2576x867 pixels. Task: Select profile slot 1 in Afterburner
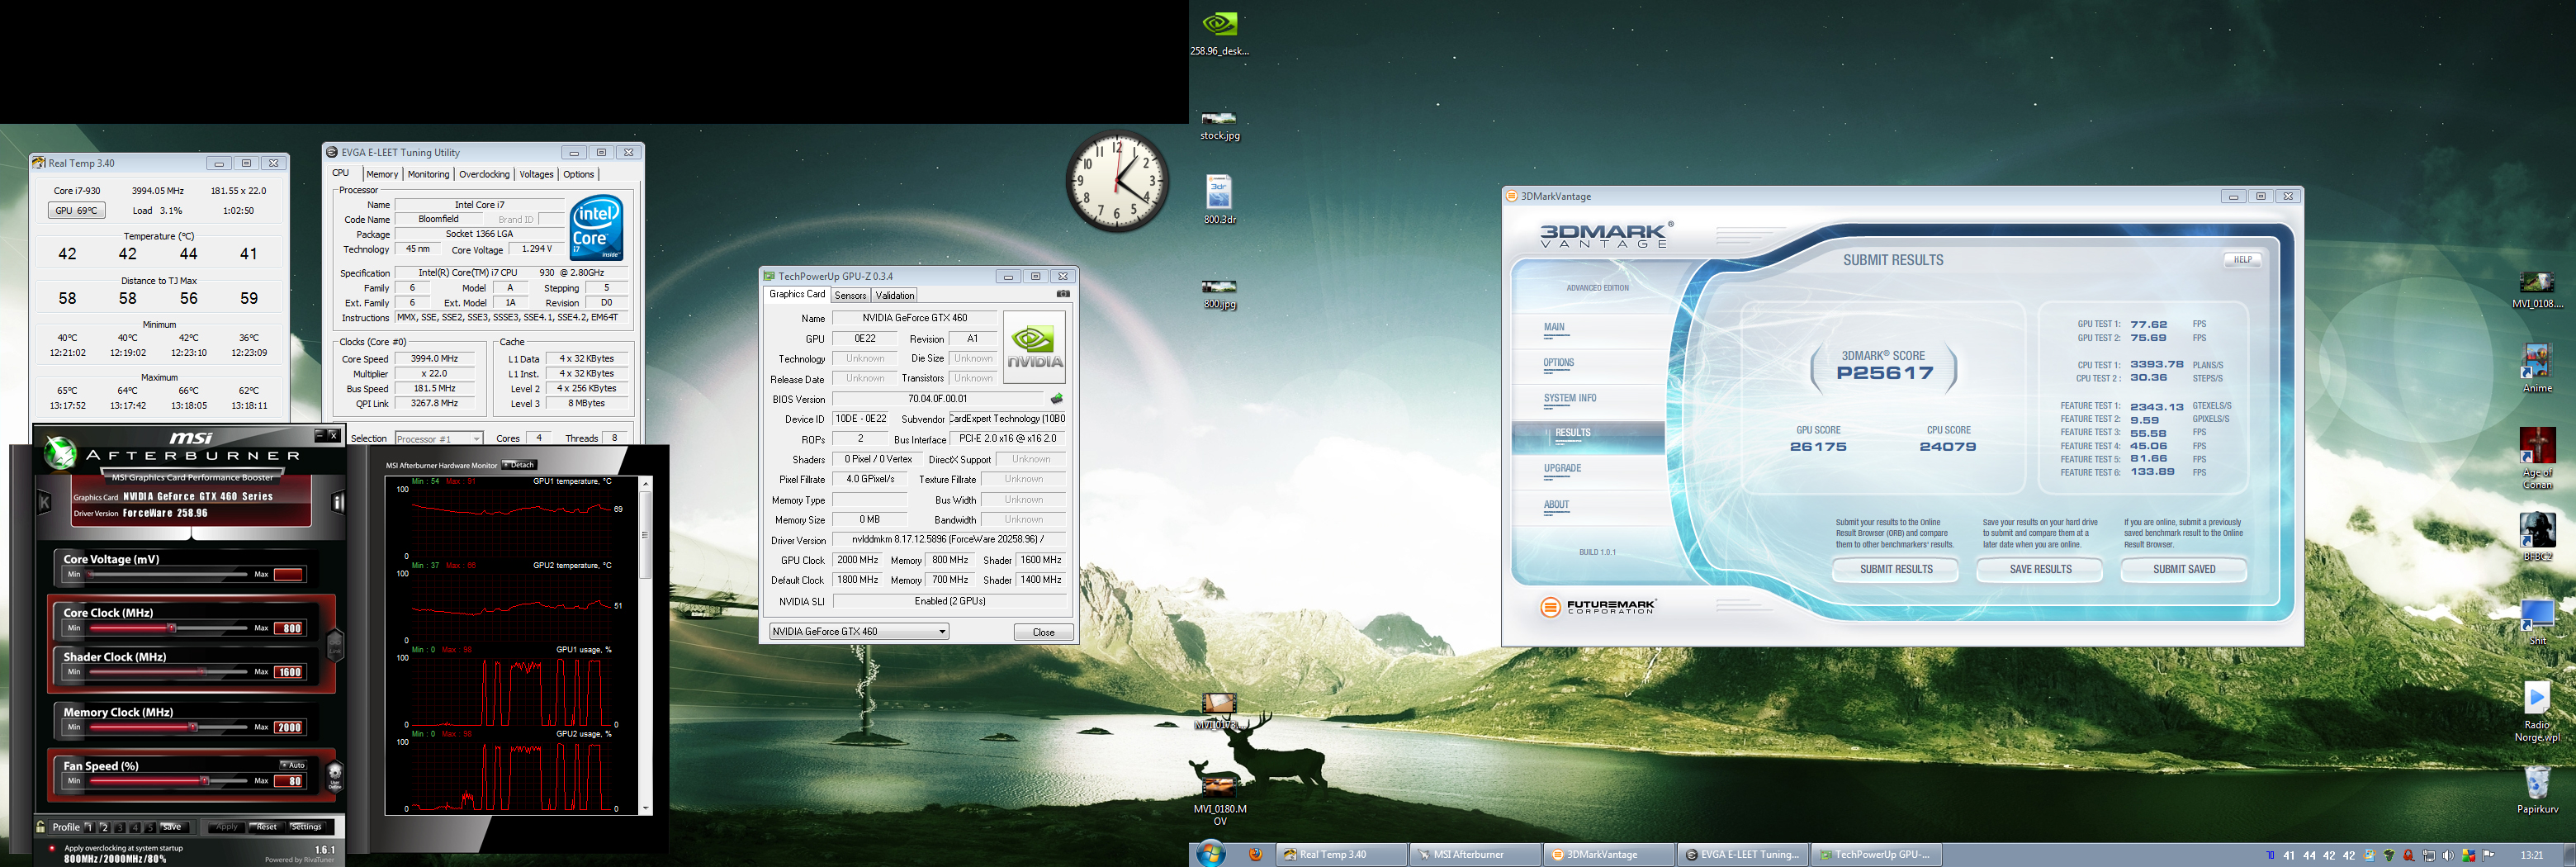(x=89, y=827)
